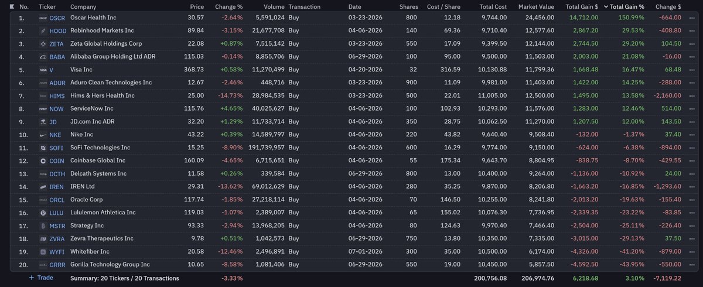Open the HIMS row three-dot menu

(x=693, y=95)
